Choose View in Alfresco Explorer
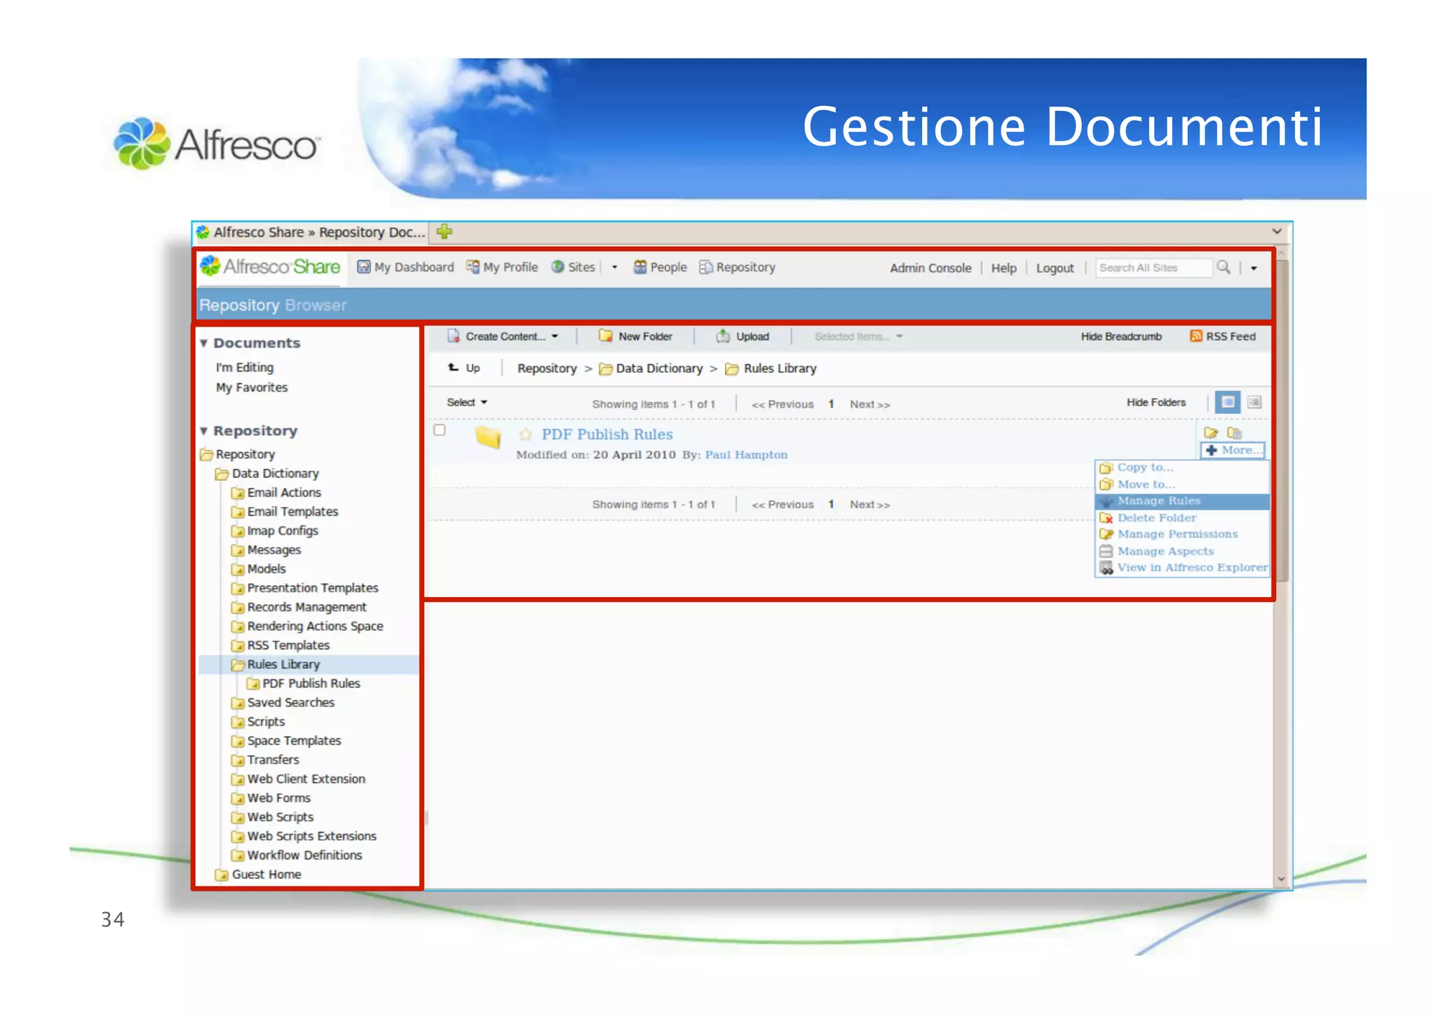 (1182, 568)
